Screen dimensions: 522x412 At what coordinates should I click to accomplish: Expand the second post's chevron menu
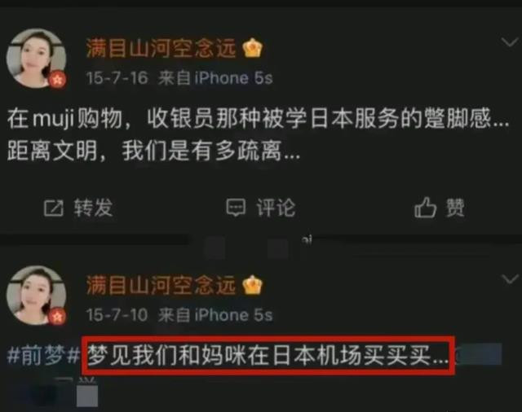tap(510, 279)
